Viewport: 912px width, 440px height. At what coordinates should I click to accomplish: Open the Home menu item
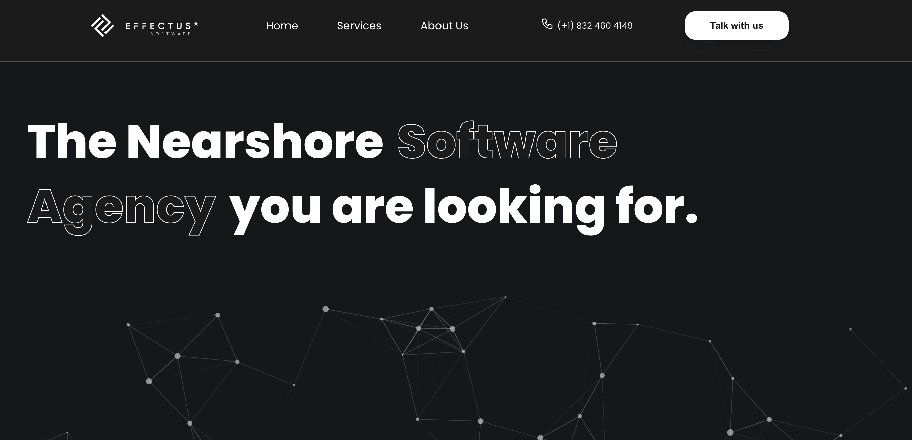tap(282, 26)
